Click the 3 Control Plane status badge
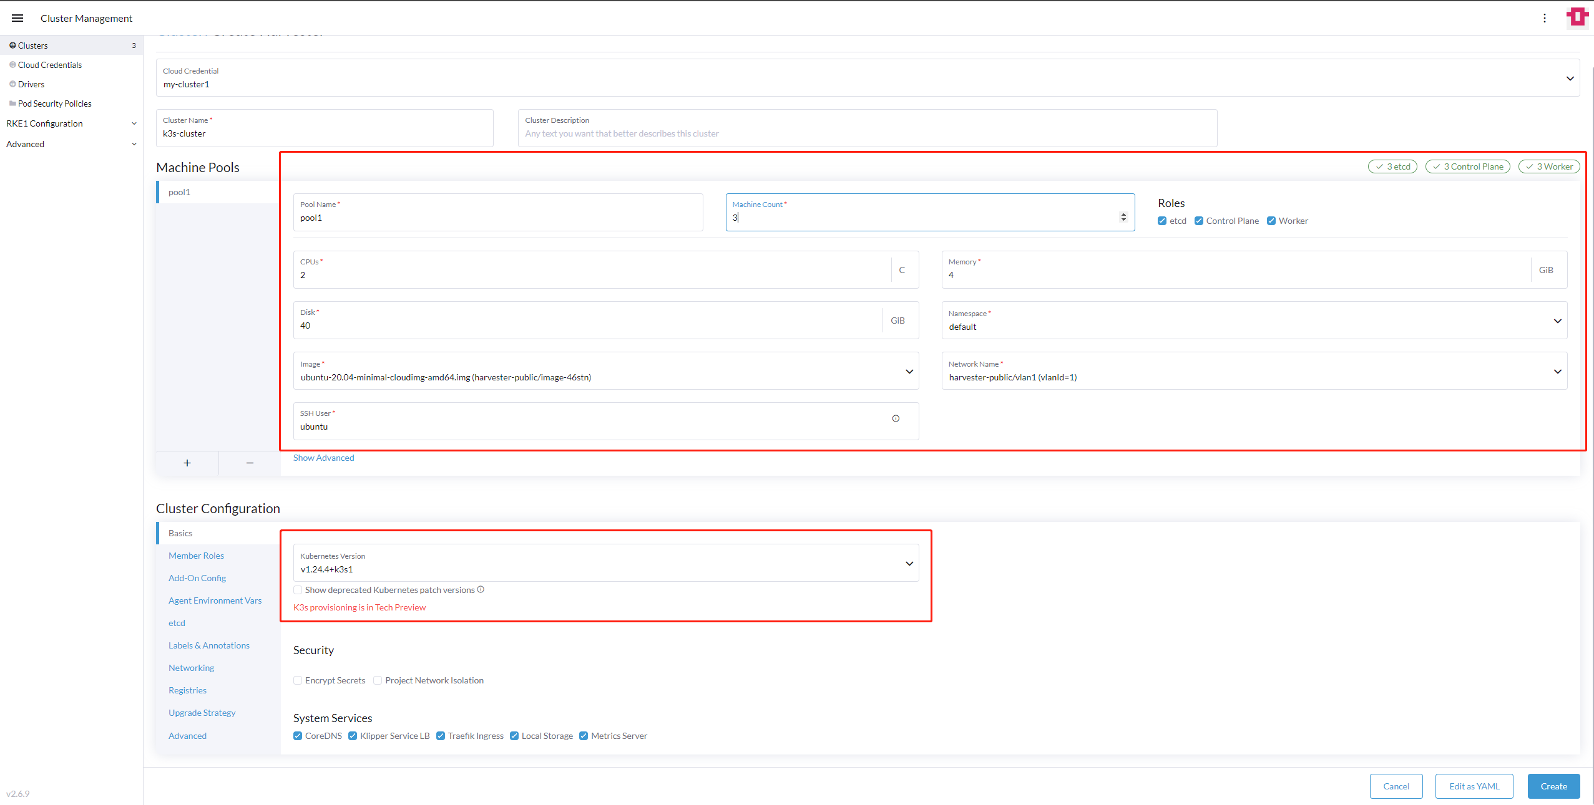Image resolution: width=1594 pixels, height=805 pixels. click(x=1468, y=166)
